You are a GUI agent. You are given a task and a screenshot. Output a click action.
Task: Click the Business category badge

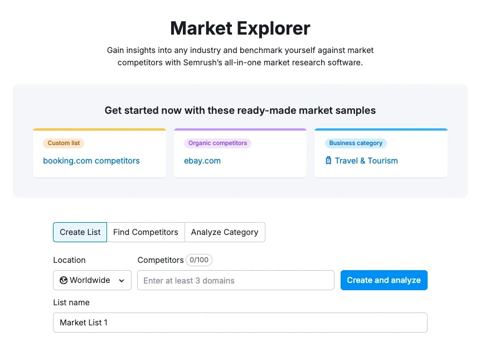click(356, 143)
